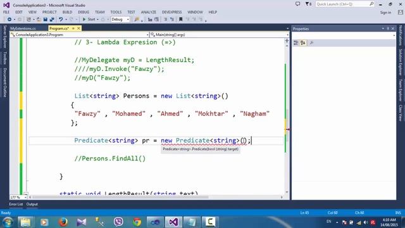This screenshot has height=228, width=405.
Task: Open the Document Outline side tab
Action: 4,82
